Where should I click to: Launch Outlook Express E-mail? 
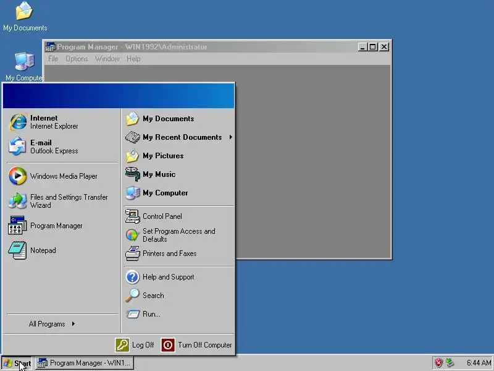tap(62, 147)
